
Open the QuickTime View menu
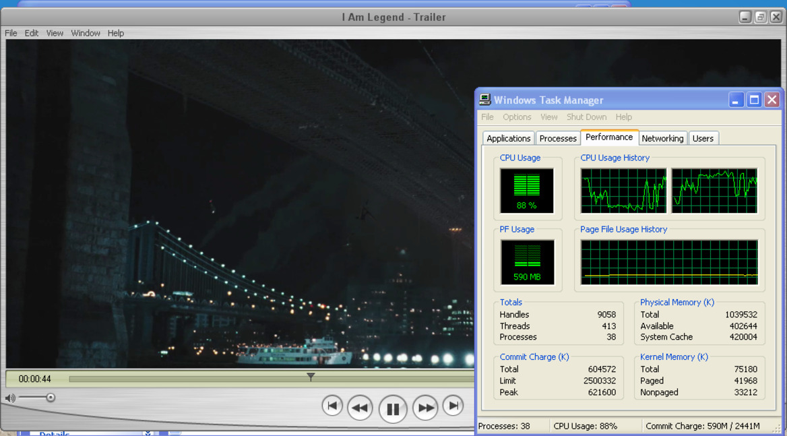55,33
